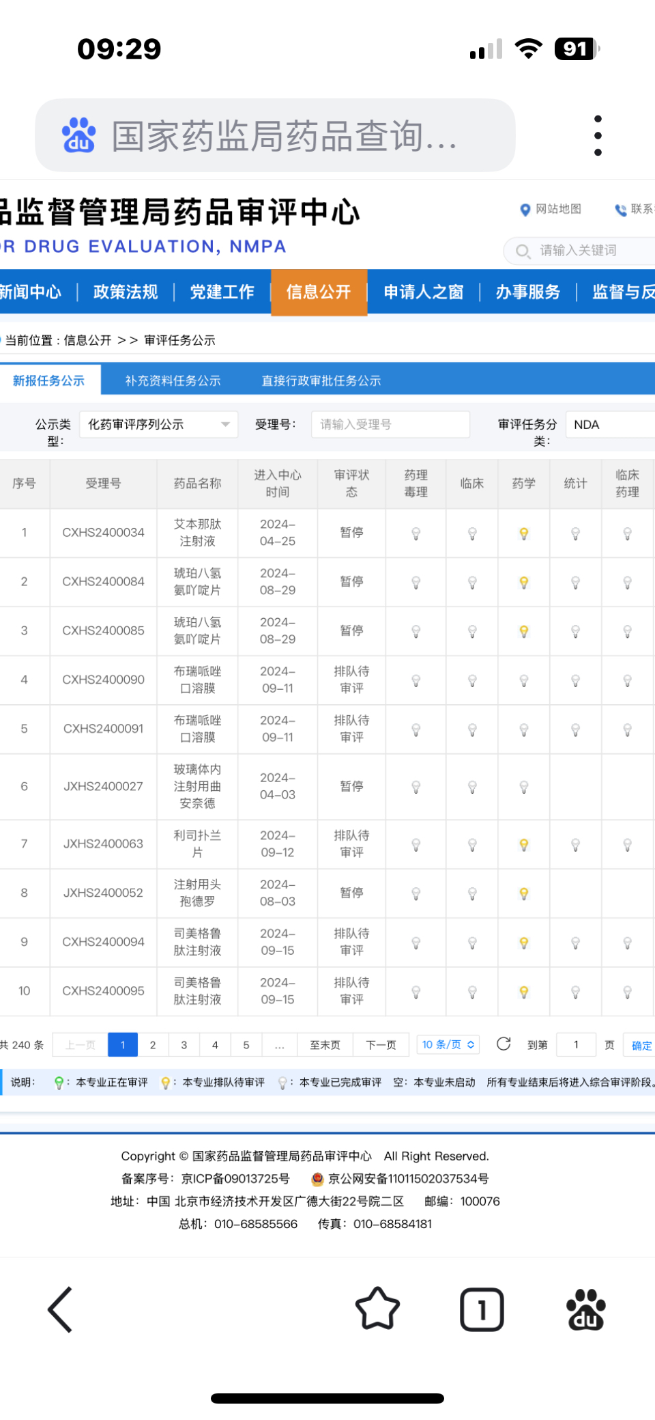
Task: Click yellow 药学 bulb for CXHS2400084
Action: pos(524,583)
